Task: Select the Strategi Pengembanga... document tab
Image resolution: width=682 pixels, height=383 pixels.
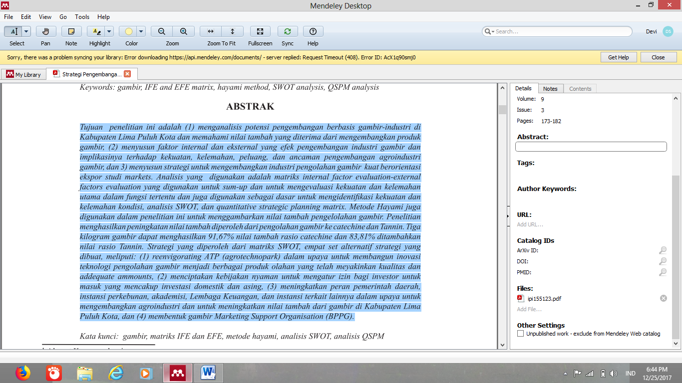Action: point(92,74)
